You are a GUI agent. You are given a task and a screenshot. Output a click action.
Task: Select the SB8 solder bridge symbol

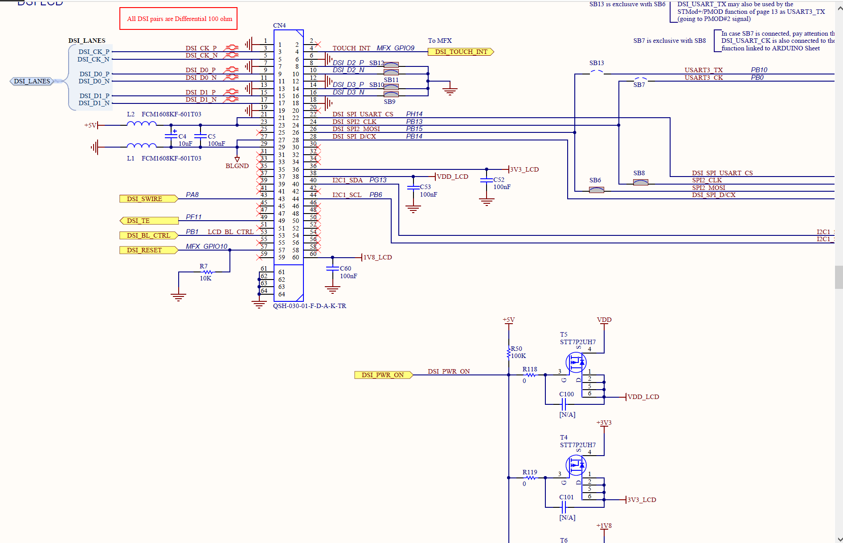[x=640, y=182]
